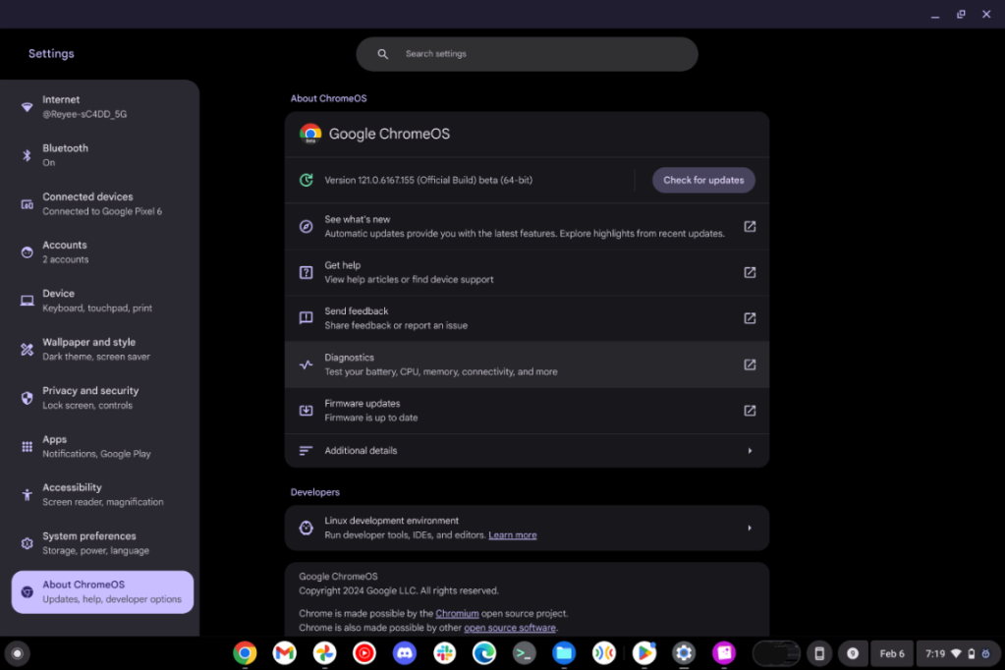The image size is (1005, 670).
Task: Click the search magnifier icon
Action: (382, 54)
